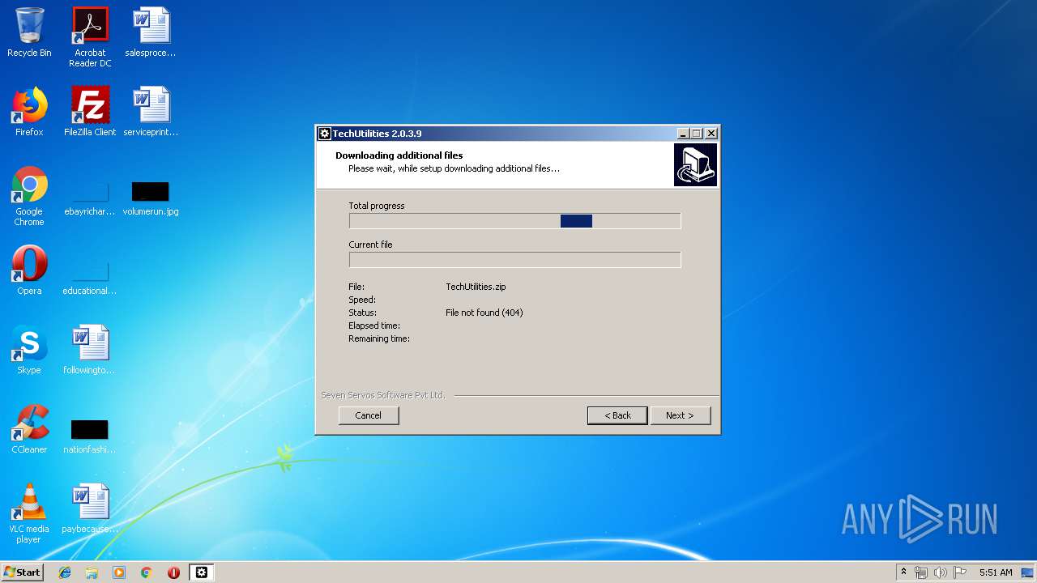Launch Google Chrome desktop shortcut

(29, 196)
